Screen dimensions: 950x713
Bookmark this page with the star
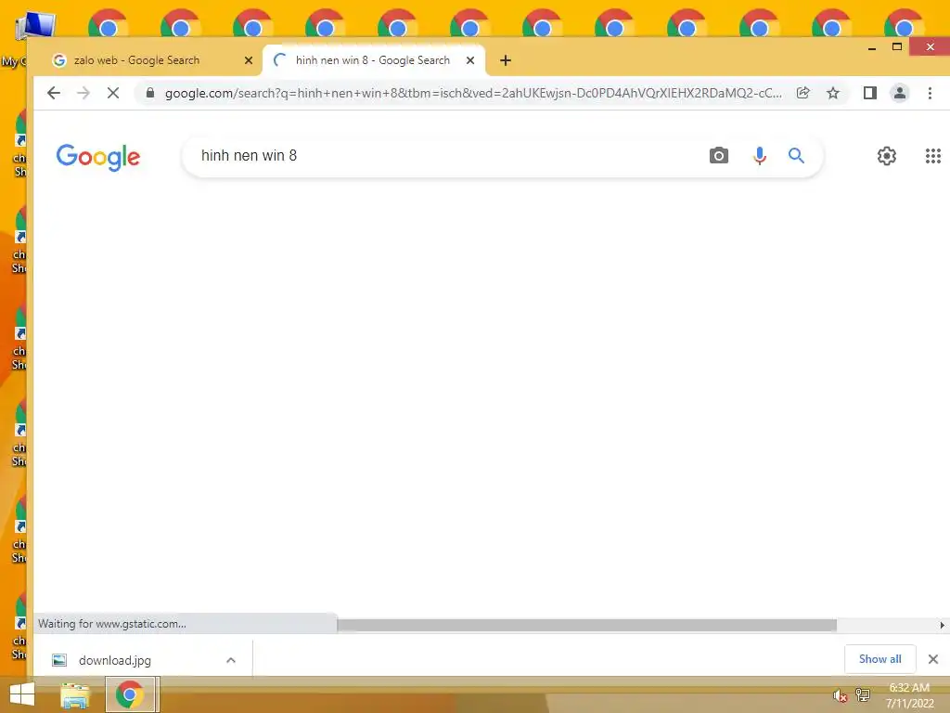[833, 93]
